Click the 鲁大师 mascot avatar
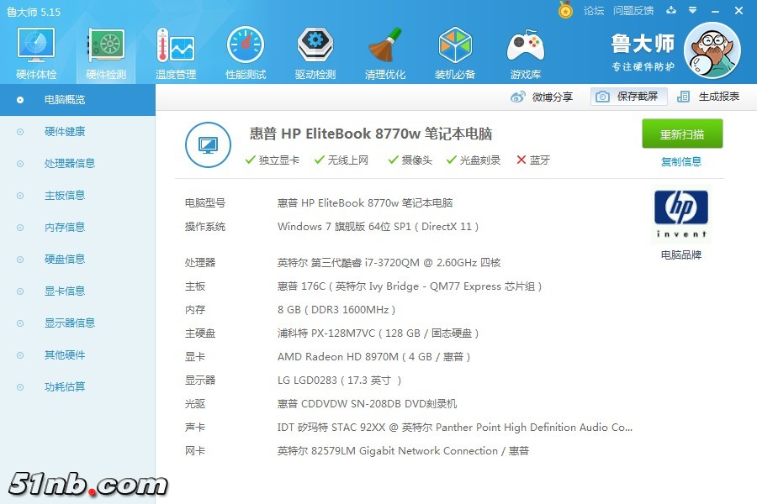Screen dimensions: 757x504 [x=713, y=50]
